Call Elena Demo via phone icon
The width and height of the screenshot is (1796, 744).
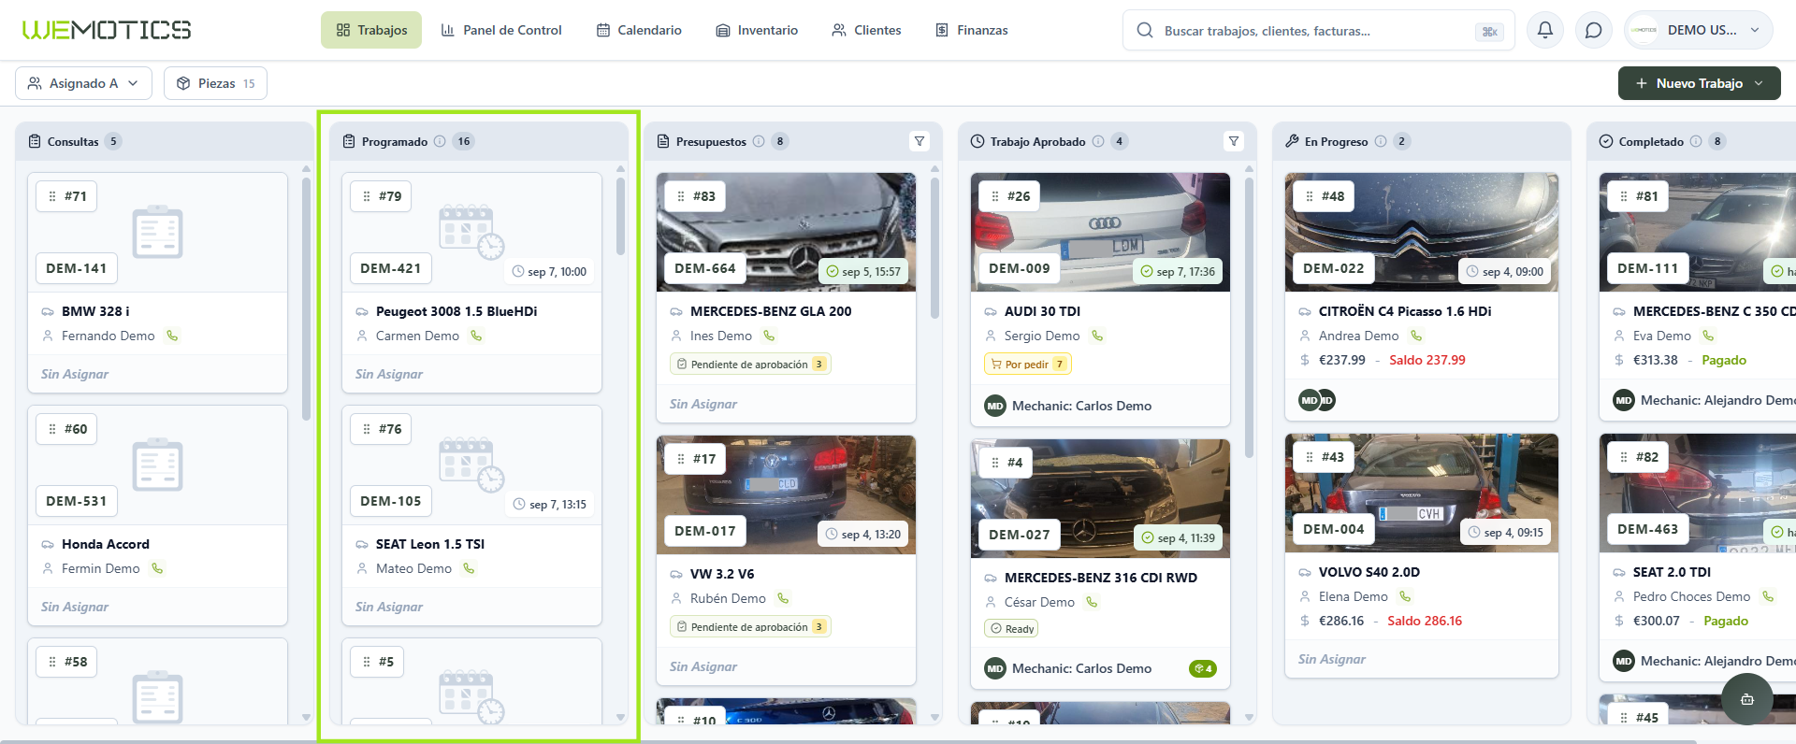coord(1405,596)
